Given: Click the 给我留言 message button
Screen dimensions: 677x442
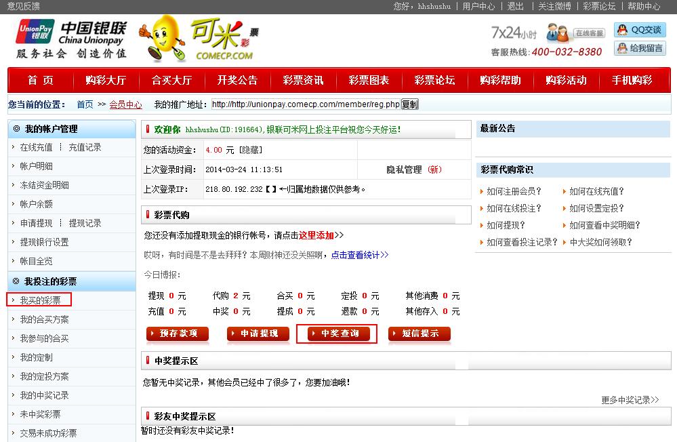Looking at the screenshot, I should pyautogui.click(x=640, y=48).
